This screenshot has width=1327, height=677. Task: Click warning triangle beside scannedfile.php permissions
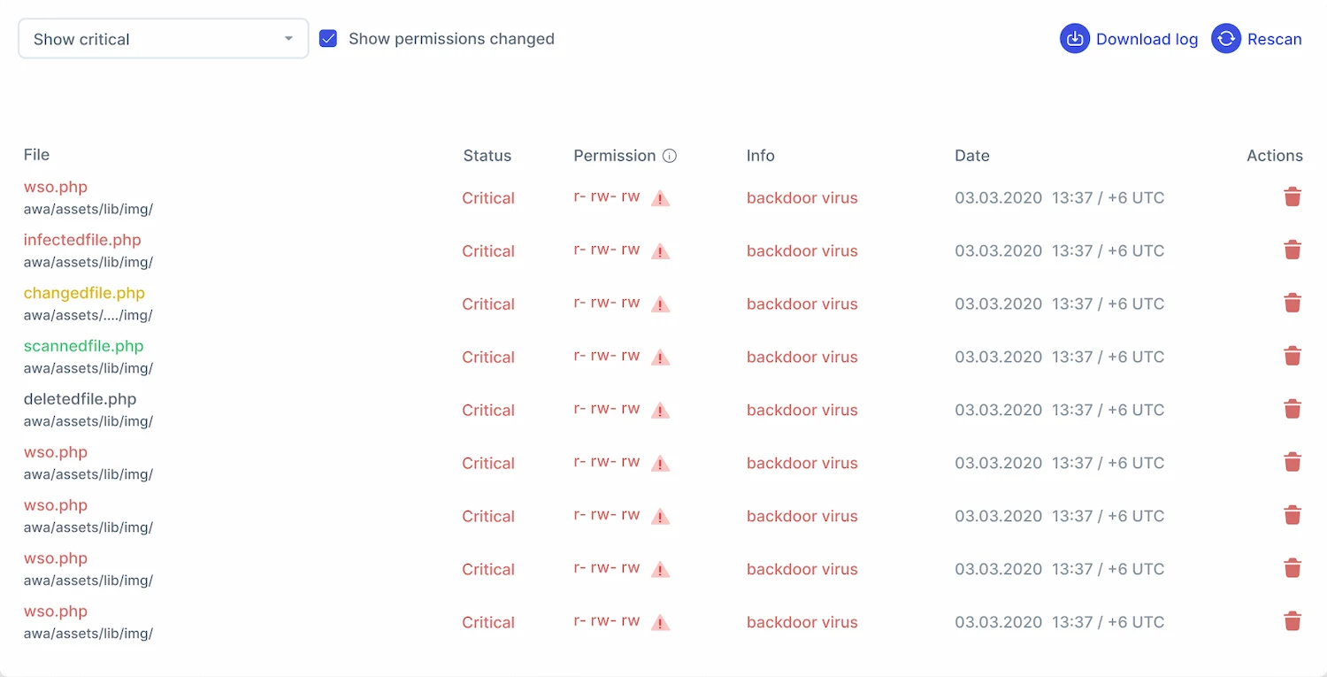pyautogui.click(x=660, y=358)
